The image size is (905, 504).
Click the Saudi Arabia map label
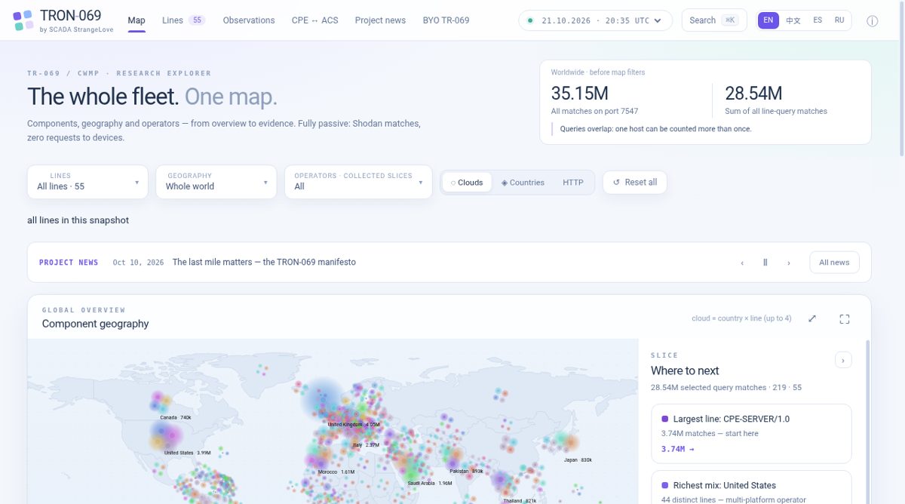(430, 484)
